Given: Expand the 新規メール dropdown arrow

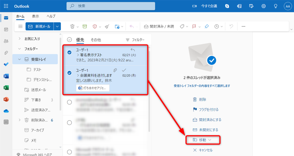Looking at the screenshot, I should tap(57, 26).
